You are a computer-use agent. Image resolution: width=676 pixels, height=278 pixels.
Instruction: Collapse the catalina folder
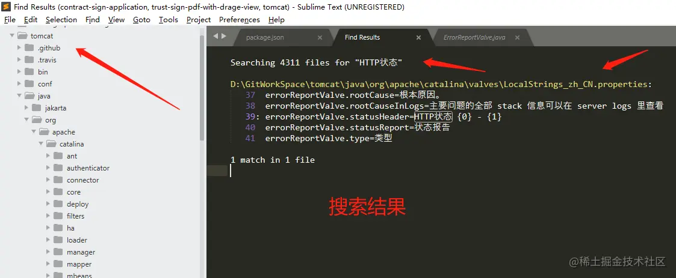pyautogui.click(x=41, y=144)
